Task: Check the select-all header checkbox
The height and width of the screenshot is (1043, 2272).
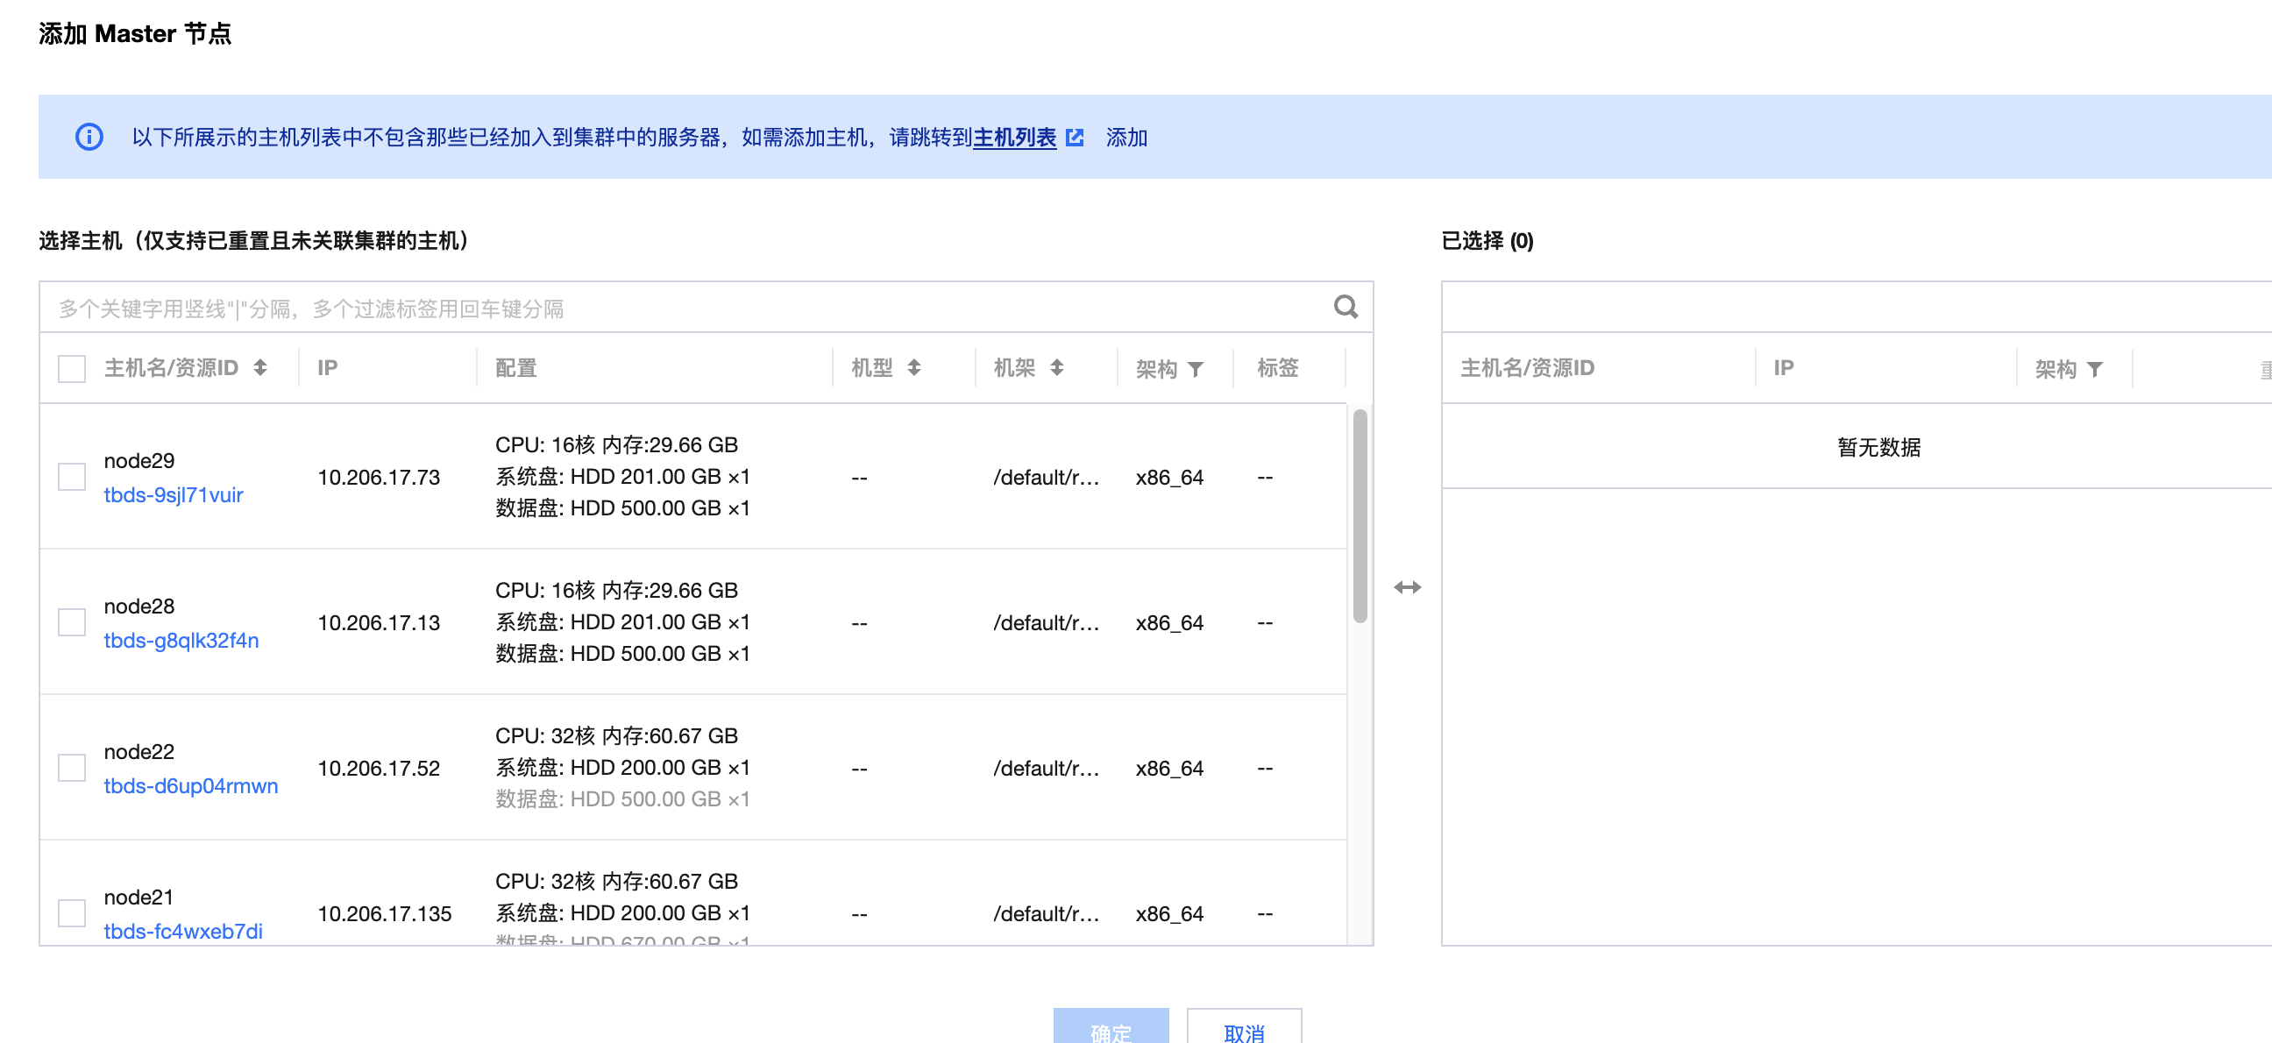Action: (x=72, y=368)
